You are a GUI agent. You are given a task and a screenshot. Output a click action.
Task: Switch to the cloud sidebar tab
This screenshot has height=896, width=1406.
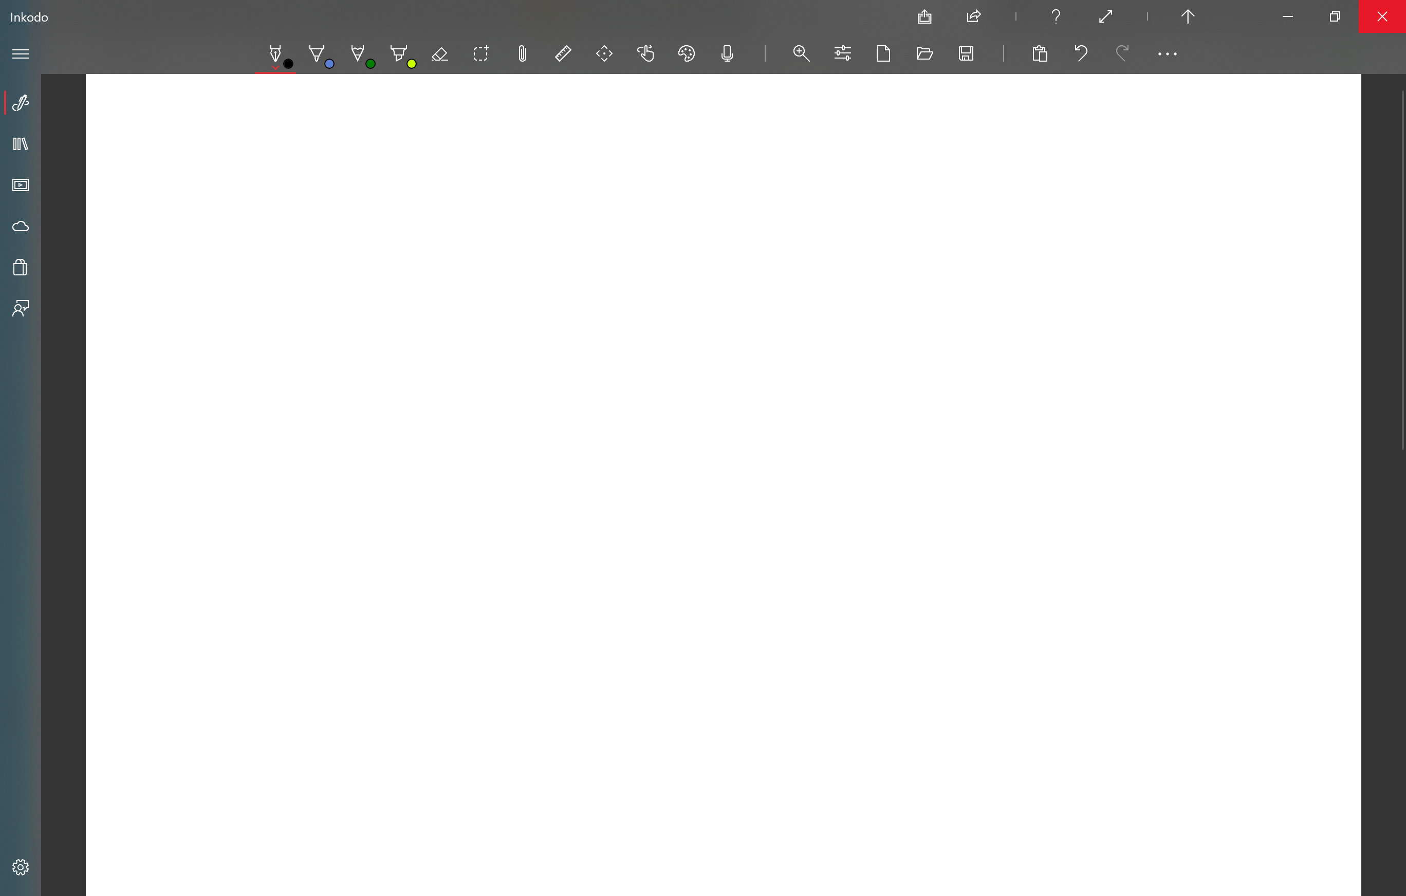click(21, 227)
